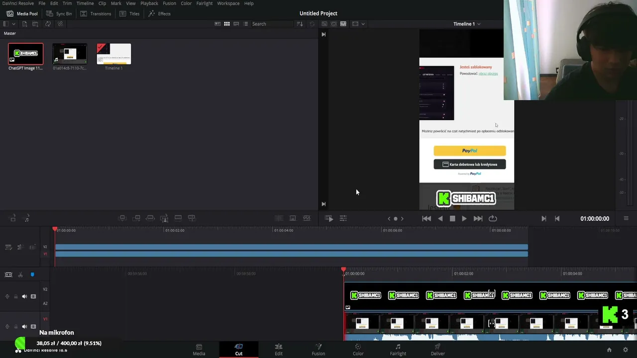Stop playback
Screen dimensions: 637x358
pyautogui.click(x=452, y=218)
